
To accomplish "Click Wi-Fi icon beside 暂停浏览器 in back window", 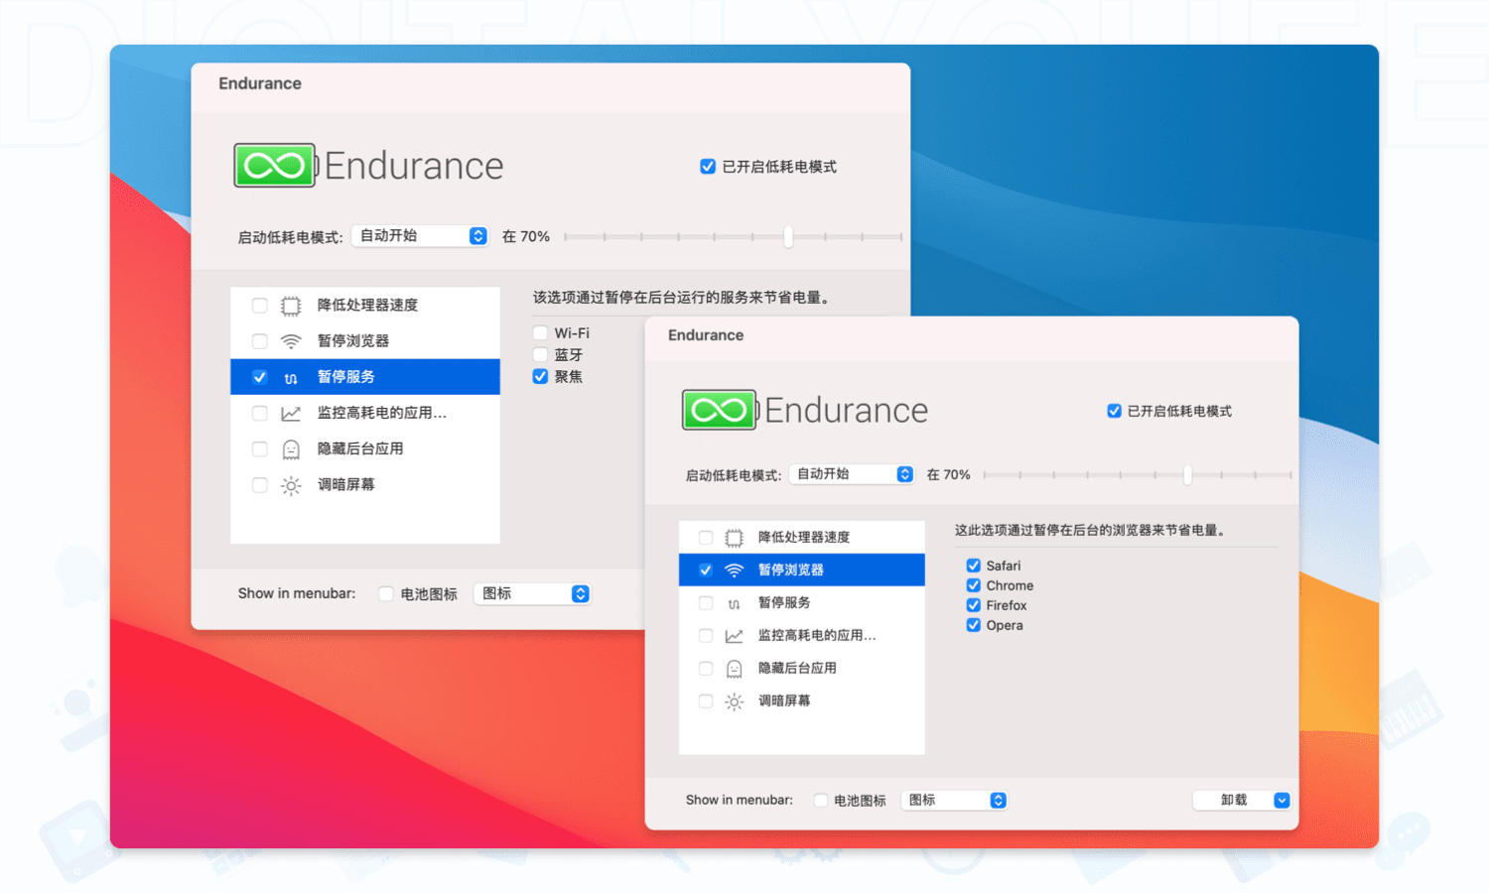I will coord(291,341).
